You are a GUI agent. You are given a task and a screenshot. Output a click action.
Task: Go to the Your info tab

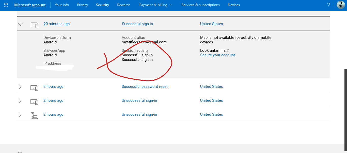(62, 5)
